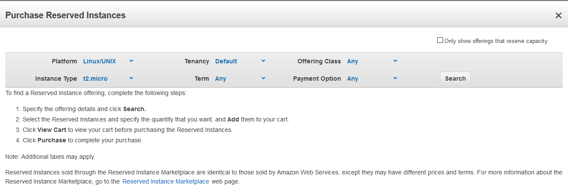Click the Purchase Reserved Instances title

(x=65, y=15)
